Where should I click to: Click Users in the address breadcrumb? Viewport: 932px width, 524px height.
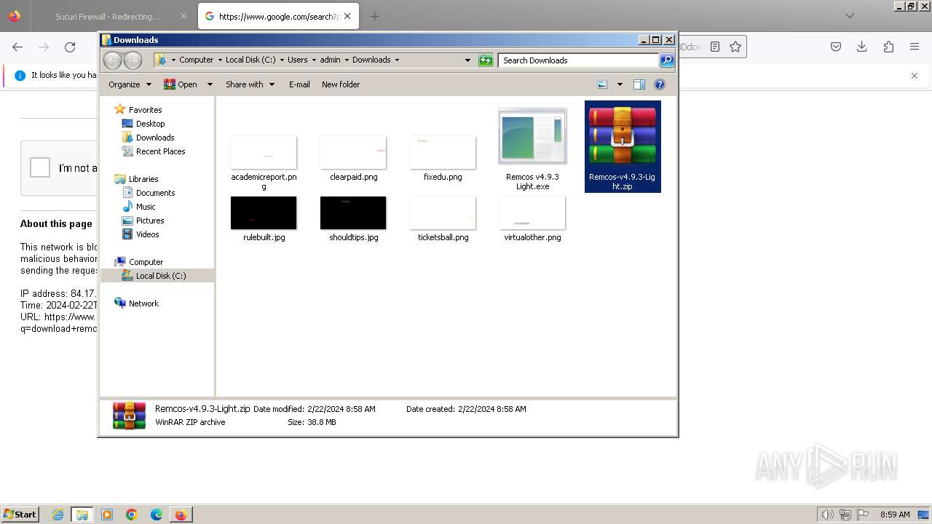pyautogui.click(x=297, y=60)
